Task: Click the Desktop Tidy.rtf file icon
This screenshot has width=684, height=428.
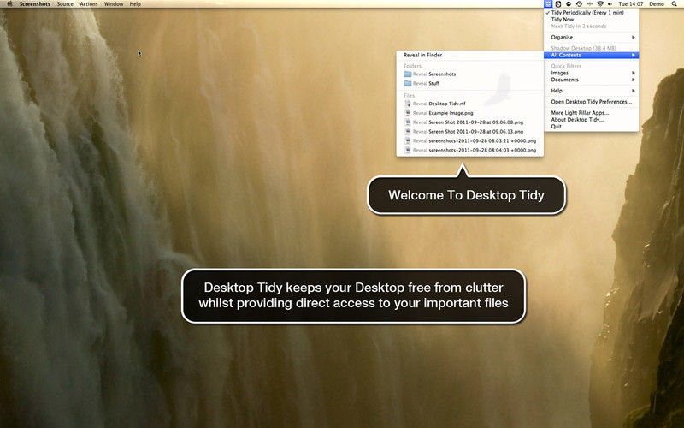Action: tap(407, 104)
